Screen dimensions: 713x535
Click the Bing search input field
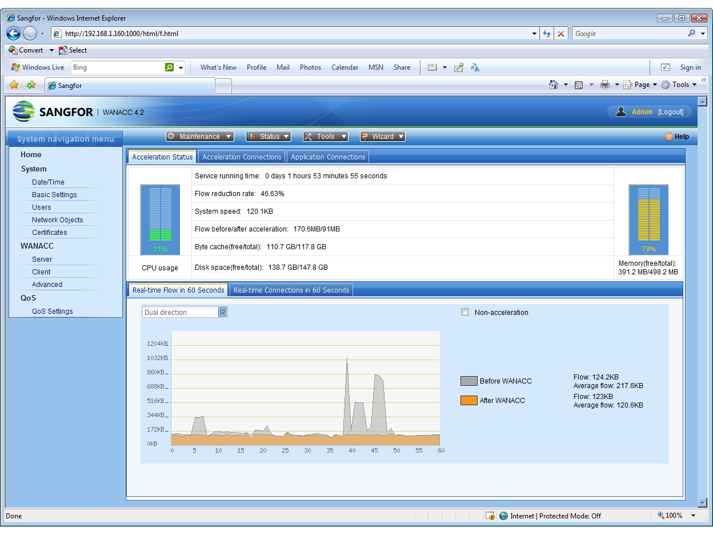117,67
